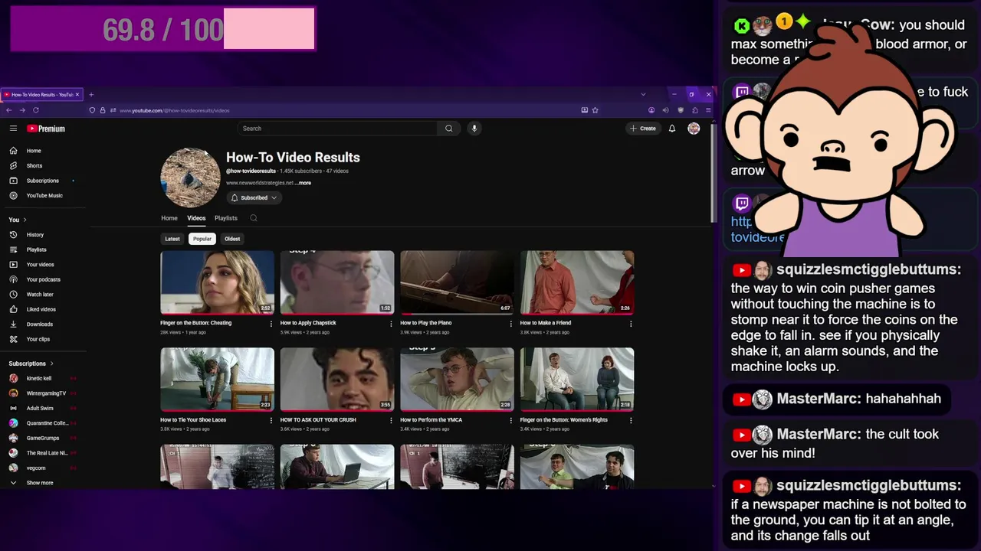The height and width of the screenshot is (551, 981).
Task: Open the Firefox application menu
Action: [708, 110]
